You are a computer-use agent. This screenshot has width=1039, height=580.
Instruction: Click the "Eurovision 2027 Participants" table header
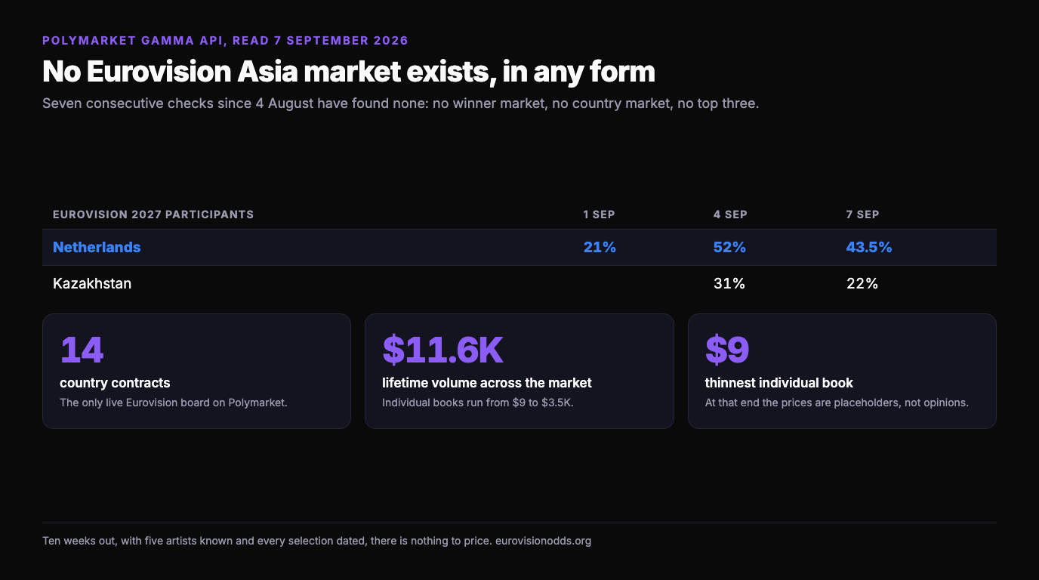(x=153, y=214)
